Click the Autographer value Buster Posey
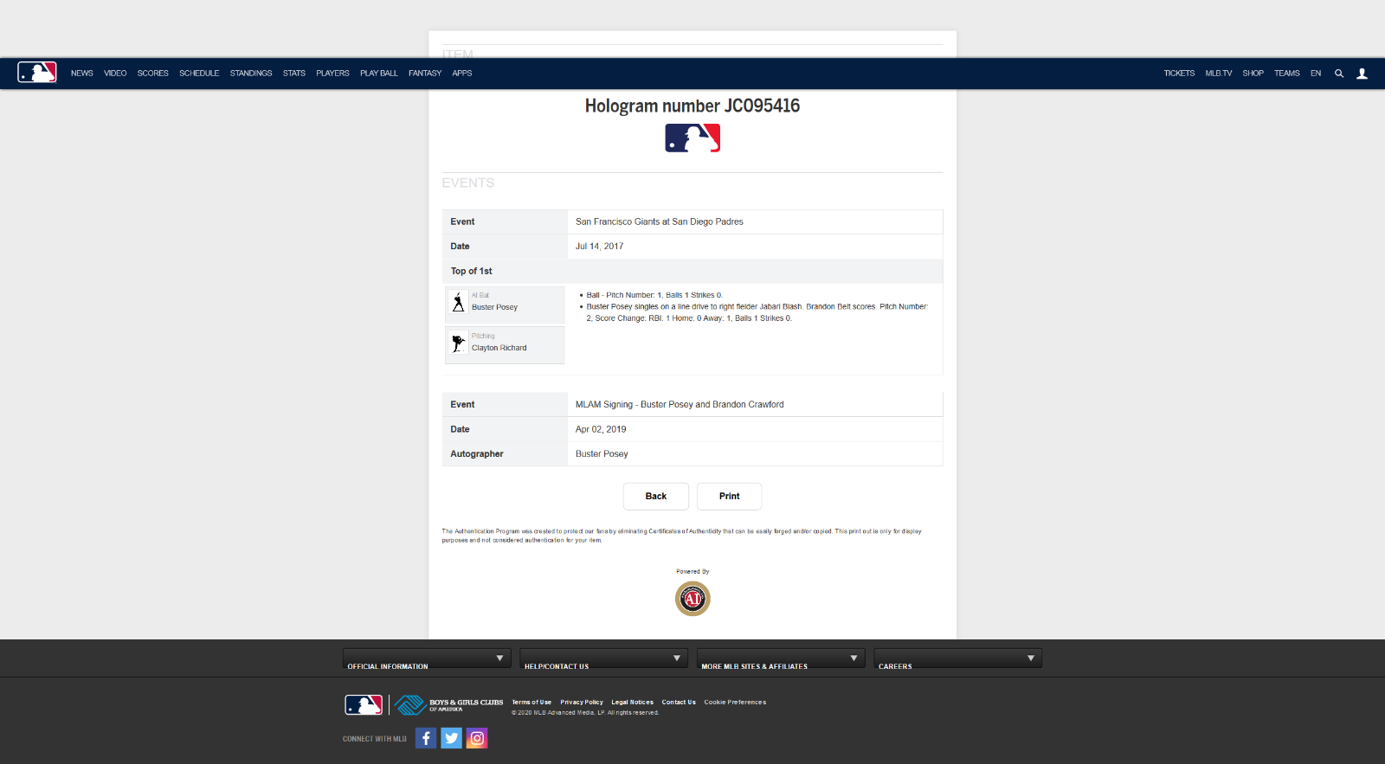The width and height of the screenshot is (1385, 764). pos(602,454)
